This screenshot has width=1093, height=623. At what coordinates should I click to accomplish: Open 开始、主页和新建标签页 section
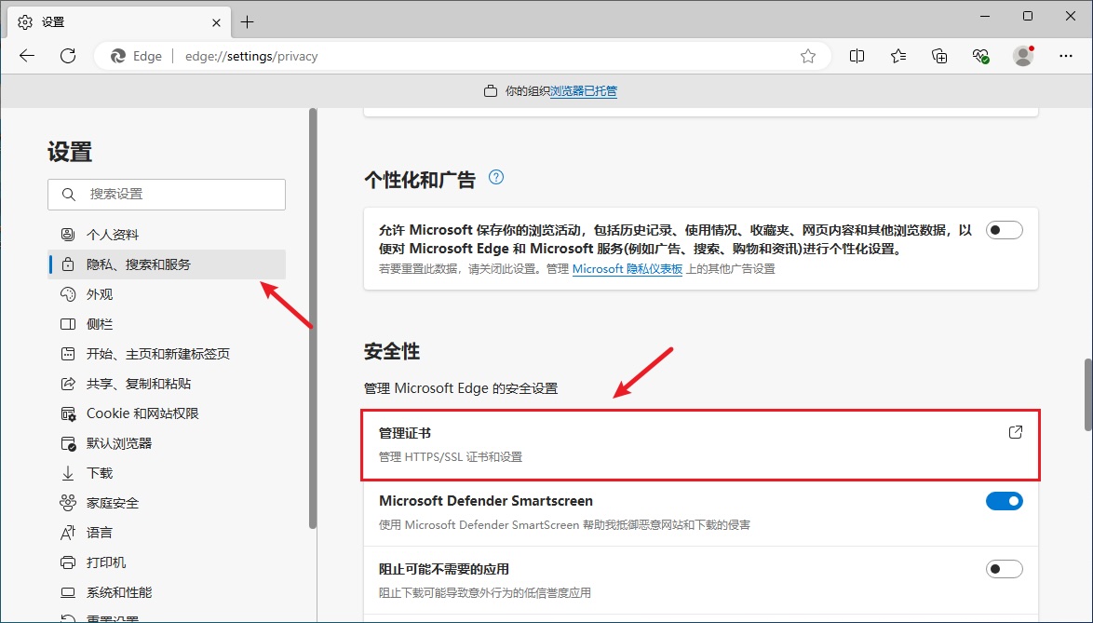(167, 354)
